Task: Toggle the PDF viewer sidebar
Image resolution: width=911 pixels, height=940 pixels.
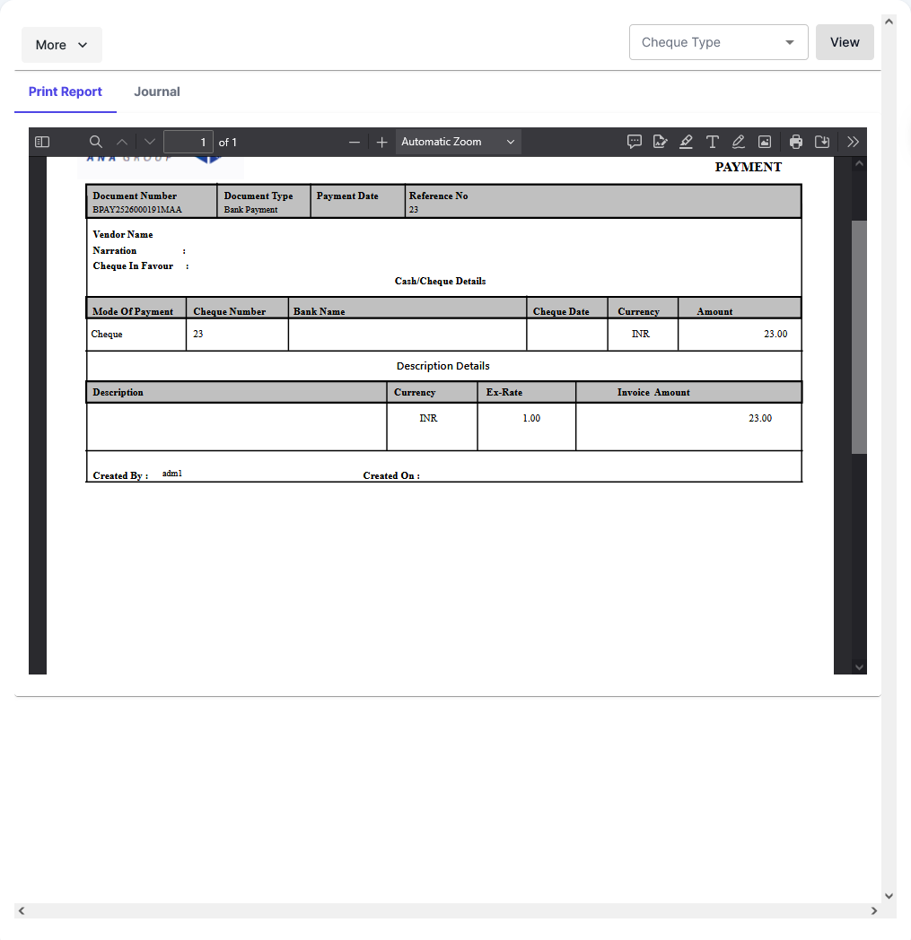Action: point(42,142)
